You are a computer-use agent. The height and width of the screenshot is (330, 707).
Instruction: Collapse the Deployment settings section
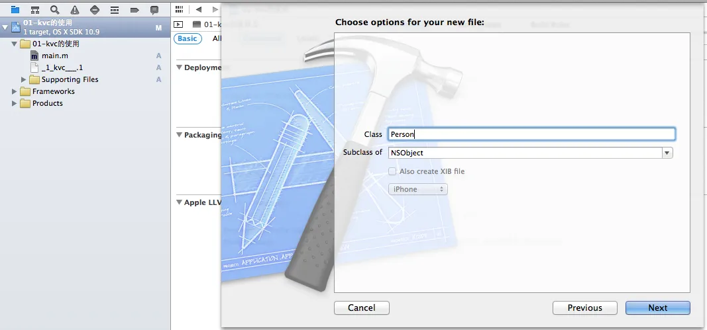pyautogui.click(x=179, y=67)
